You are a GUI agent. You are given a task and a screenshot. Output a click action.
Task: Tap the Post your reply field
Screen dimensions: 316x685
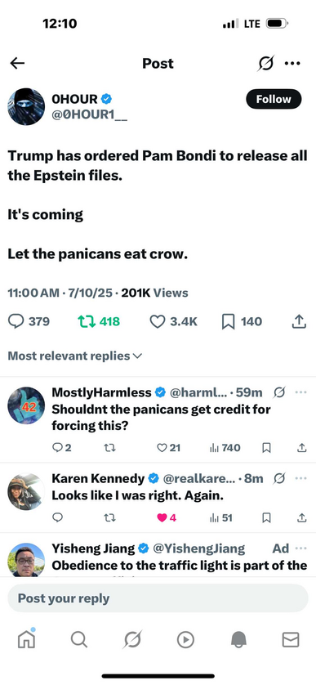[x=158, y=598]
